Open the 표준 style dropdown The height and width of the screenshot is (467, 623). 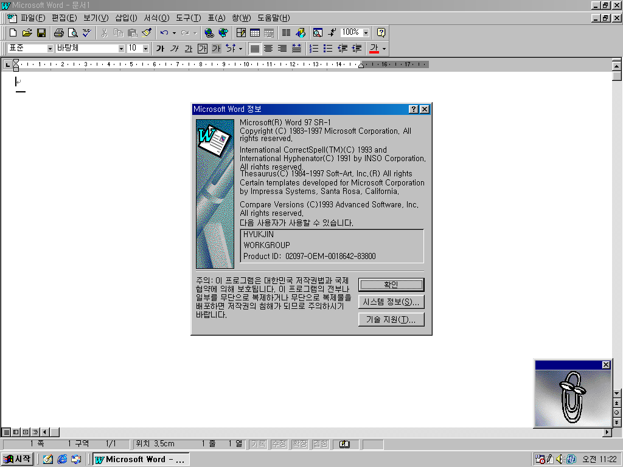coord(50,49)
